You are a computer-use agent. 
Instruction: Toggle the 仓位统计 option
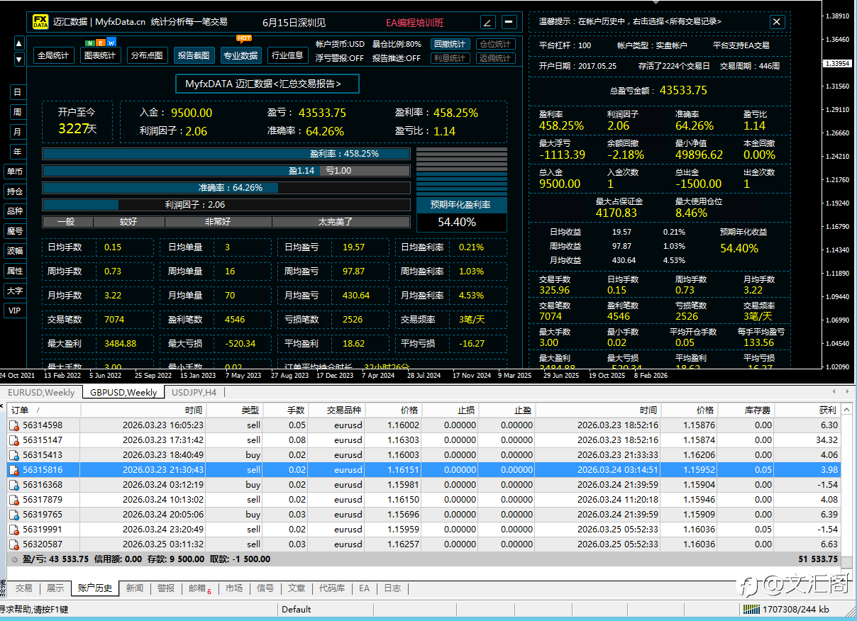(495, 44)
